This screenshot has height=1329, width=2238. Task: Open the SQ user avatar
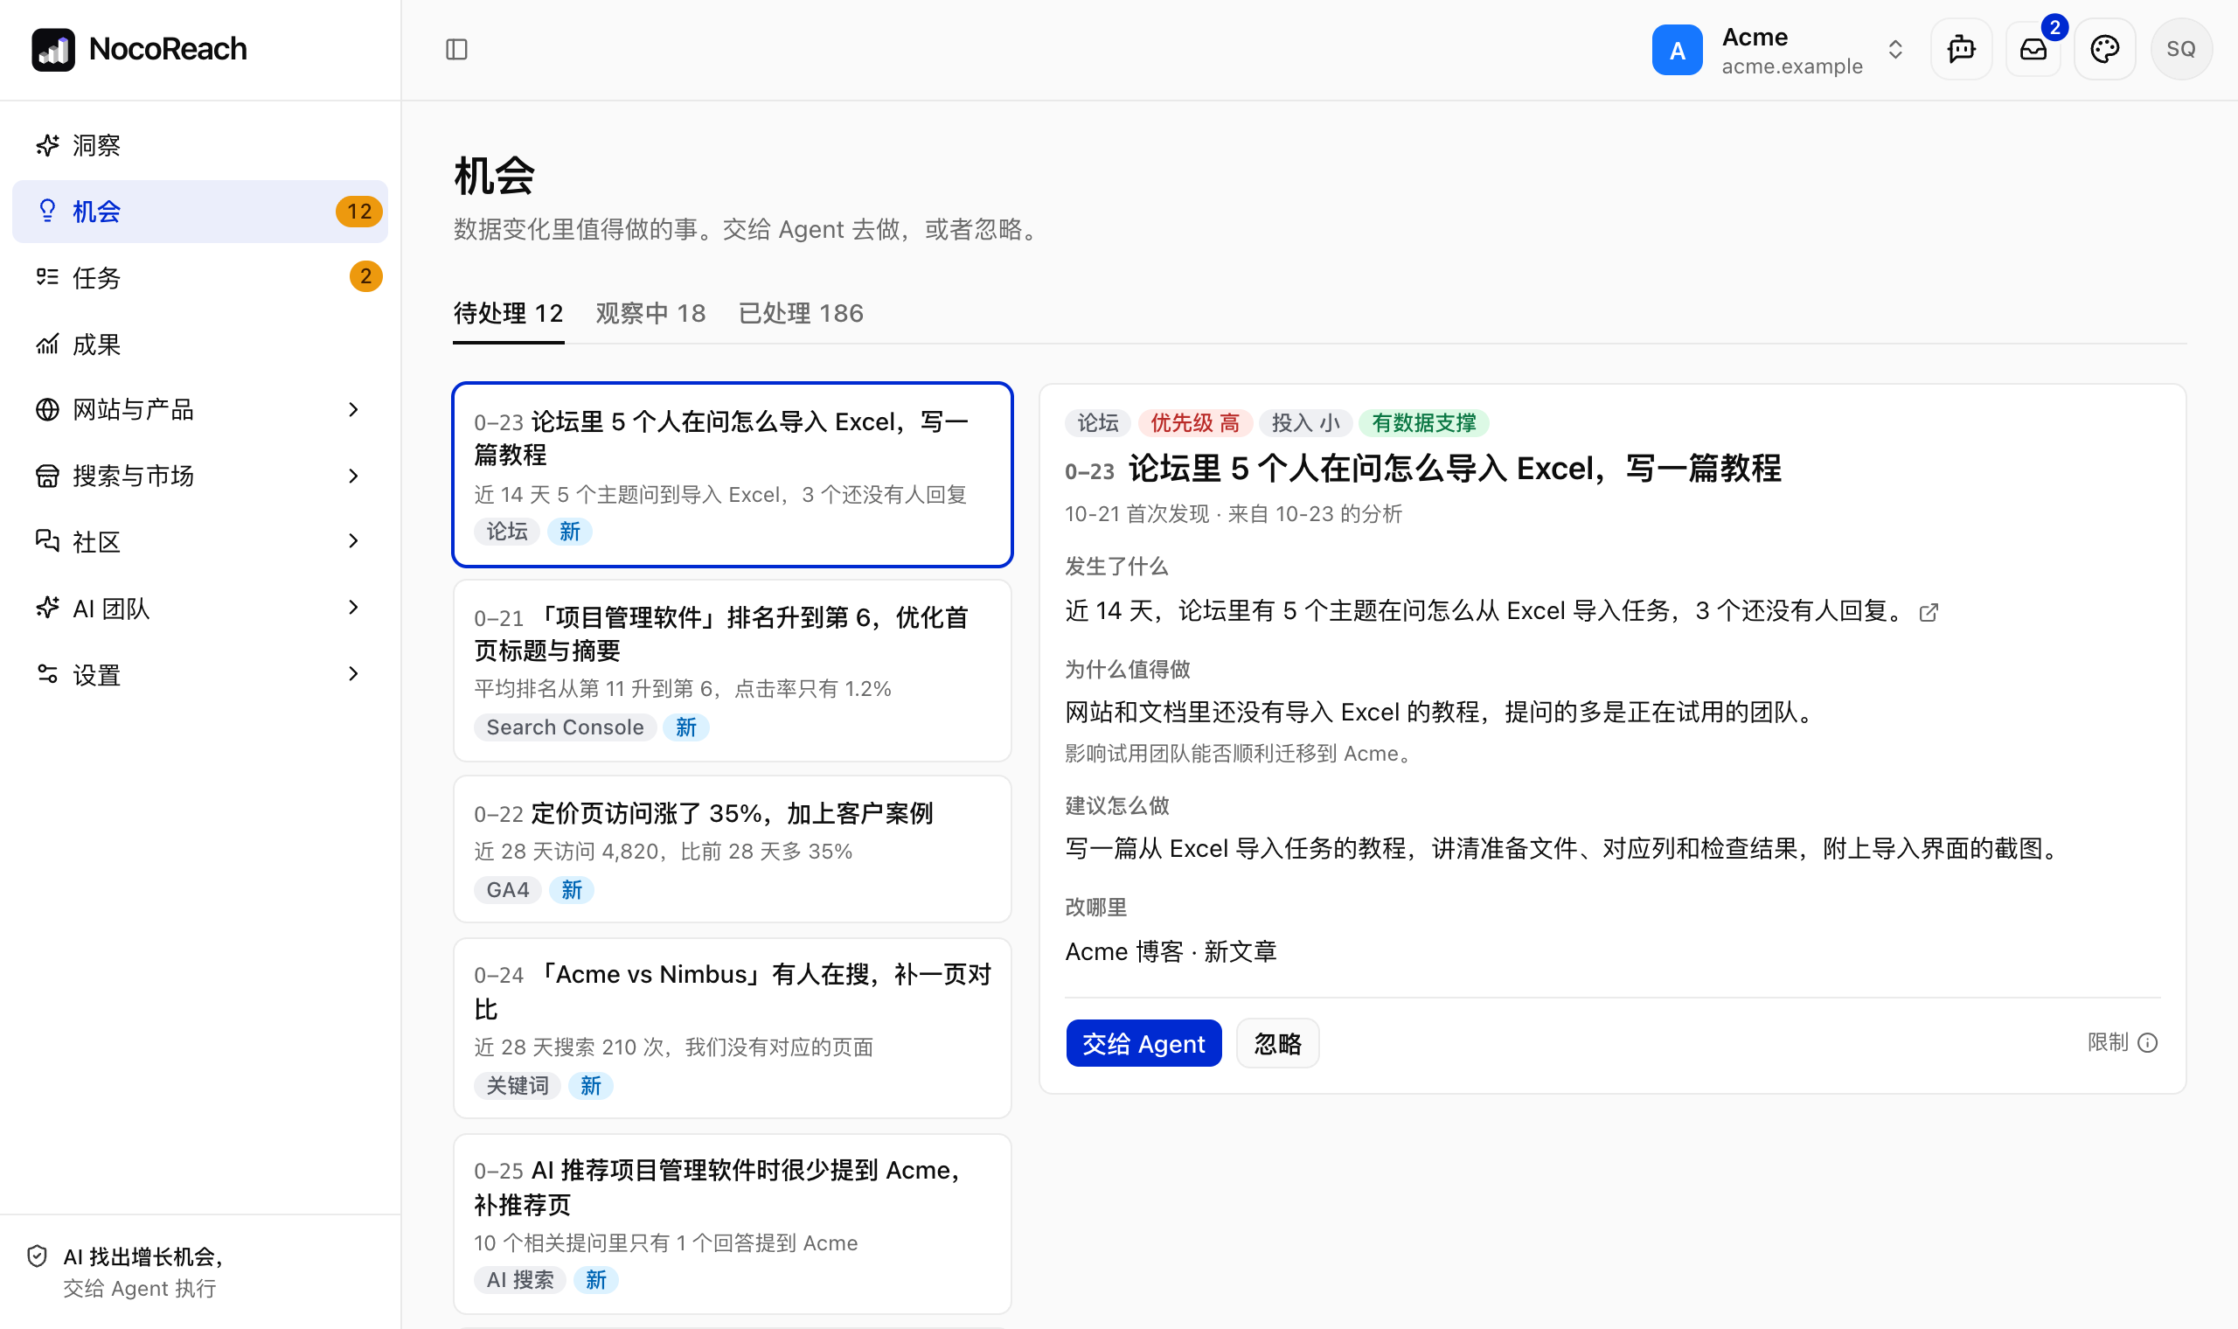point(2180,49)
